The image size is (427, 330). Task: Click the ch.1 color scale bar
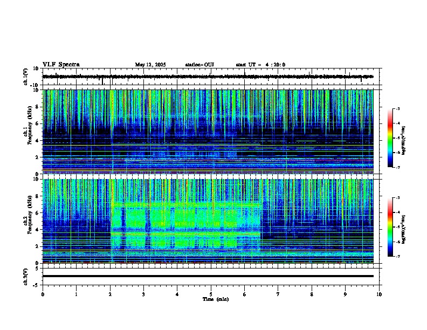tap(390, 138)
